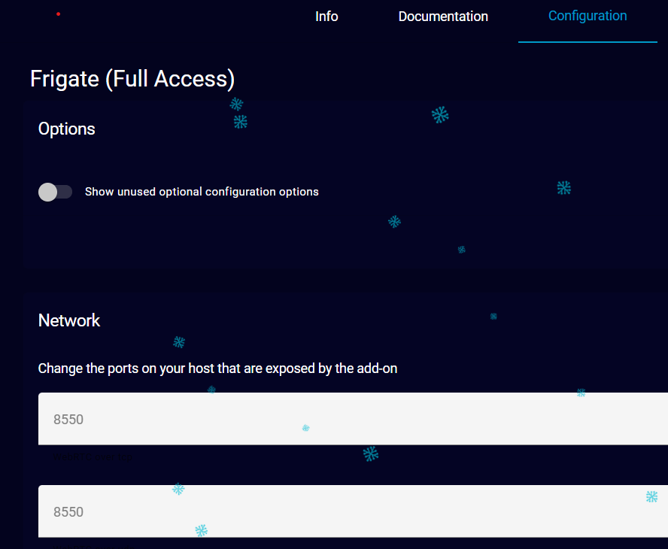Click the large snowflake below Documentation tab

(x=440, y=115)
